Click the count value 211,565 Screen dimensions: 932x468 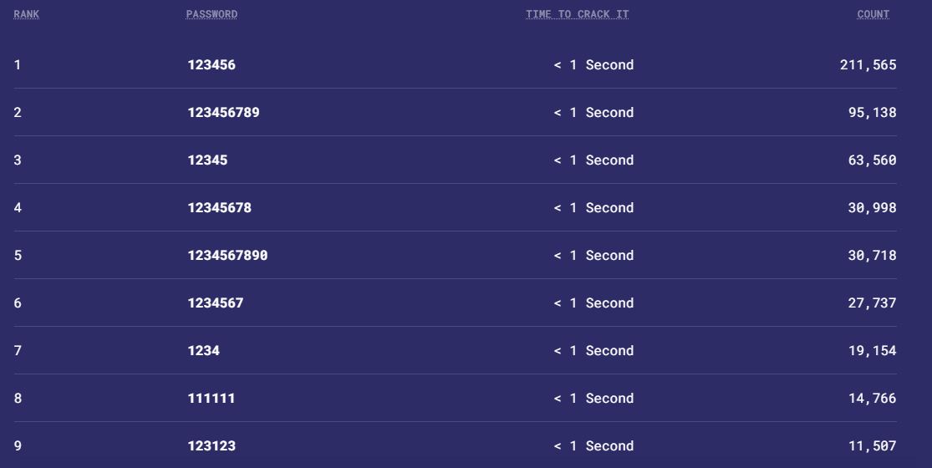[868, 65]
